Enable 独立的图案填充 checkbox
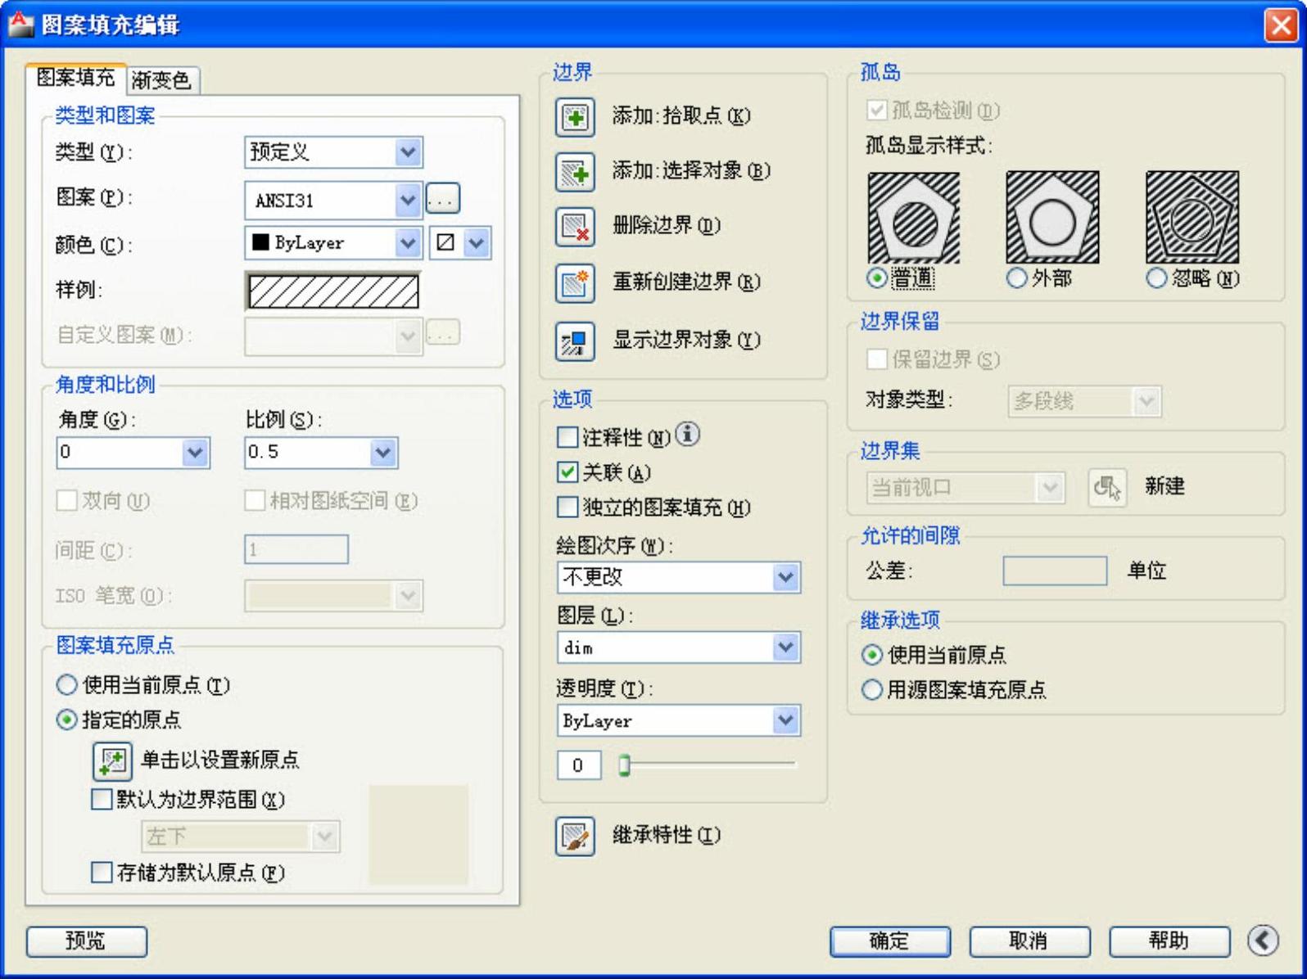The width and height of the screenshot is (1307, 979). pyautogui.click(x=567, y=508)
